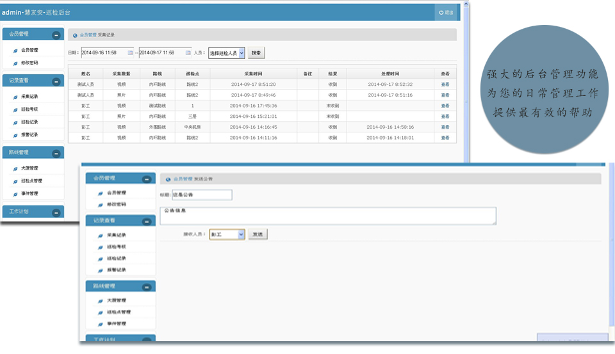Collapse 记录查看 section on 采集记录 page sidebar
The height and width of the screenshot is (354, 615).
tap(56, 81)
